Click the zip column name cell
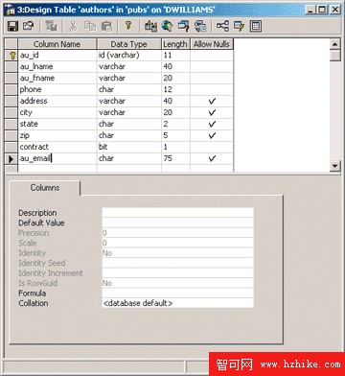 (57, 136)
